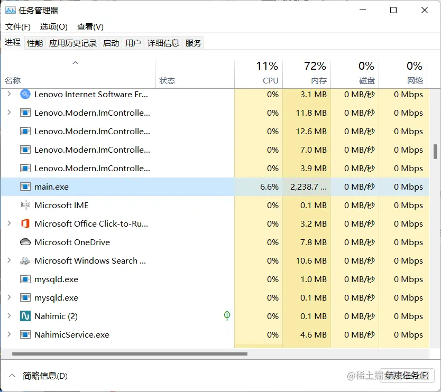The height and width of the screenshot is (392, 441).
Task: Click the Microsoft IME icon
Action: 25,205
